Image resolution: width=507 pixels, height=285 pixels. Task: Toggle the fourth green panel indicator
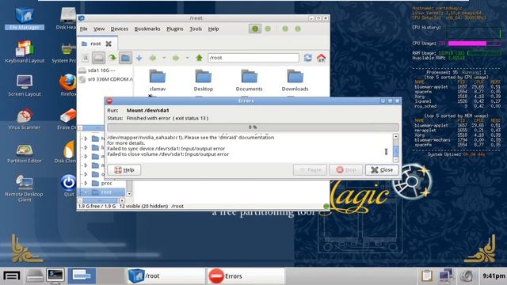pyautogui.click(x=298, y=28)
